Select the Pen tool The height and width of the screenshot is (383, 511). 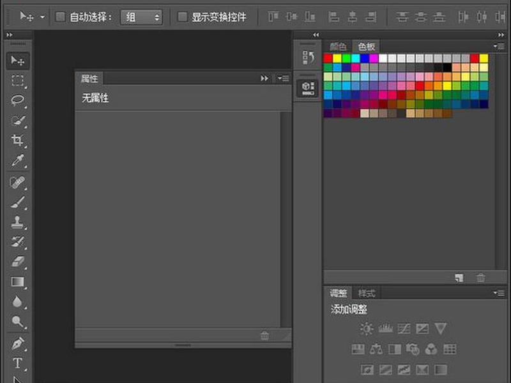(18, 344)
